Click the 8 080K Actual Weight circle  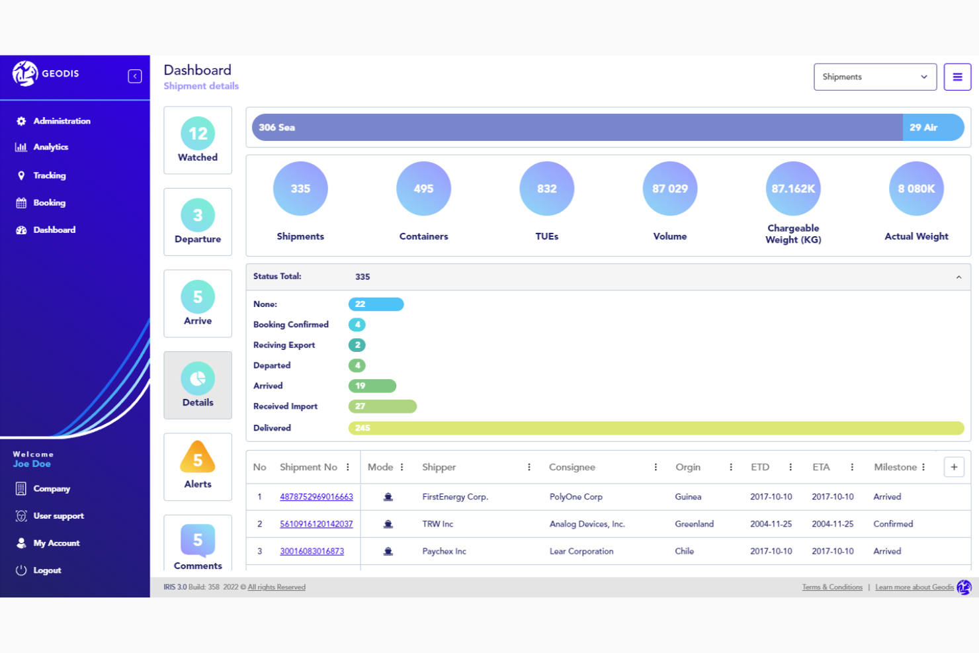[x=916, y=189]
